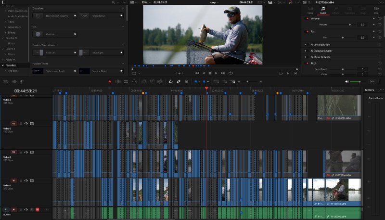The width and height of the screenshot is (385, 220).
Task: Select Favorites in effects tree
Action: (11, 65)
